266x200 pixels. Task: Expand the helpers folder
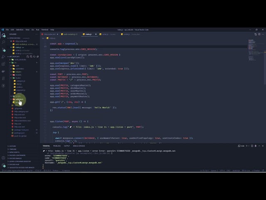coord(18,72)
